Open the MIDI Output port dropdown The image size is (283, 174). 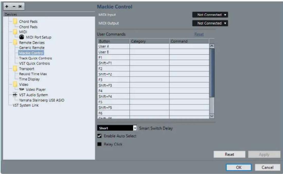210,23
